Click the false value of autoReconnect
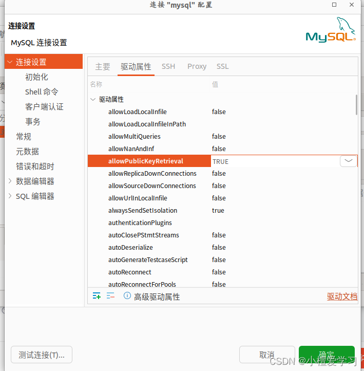The image size is (364, 371). 219,272
